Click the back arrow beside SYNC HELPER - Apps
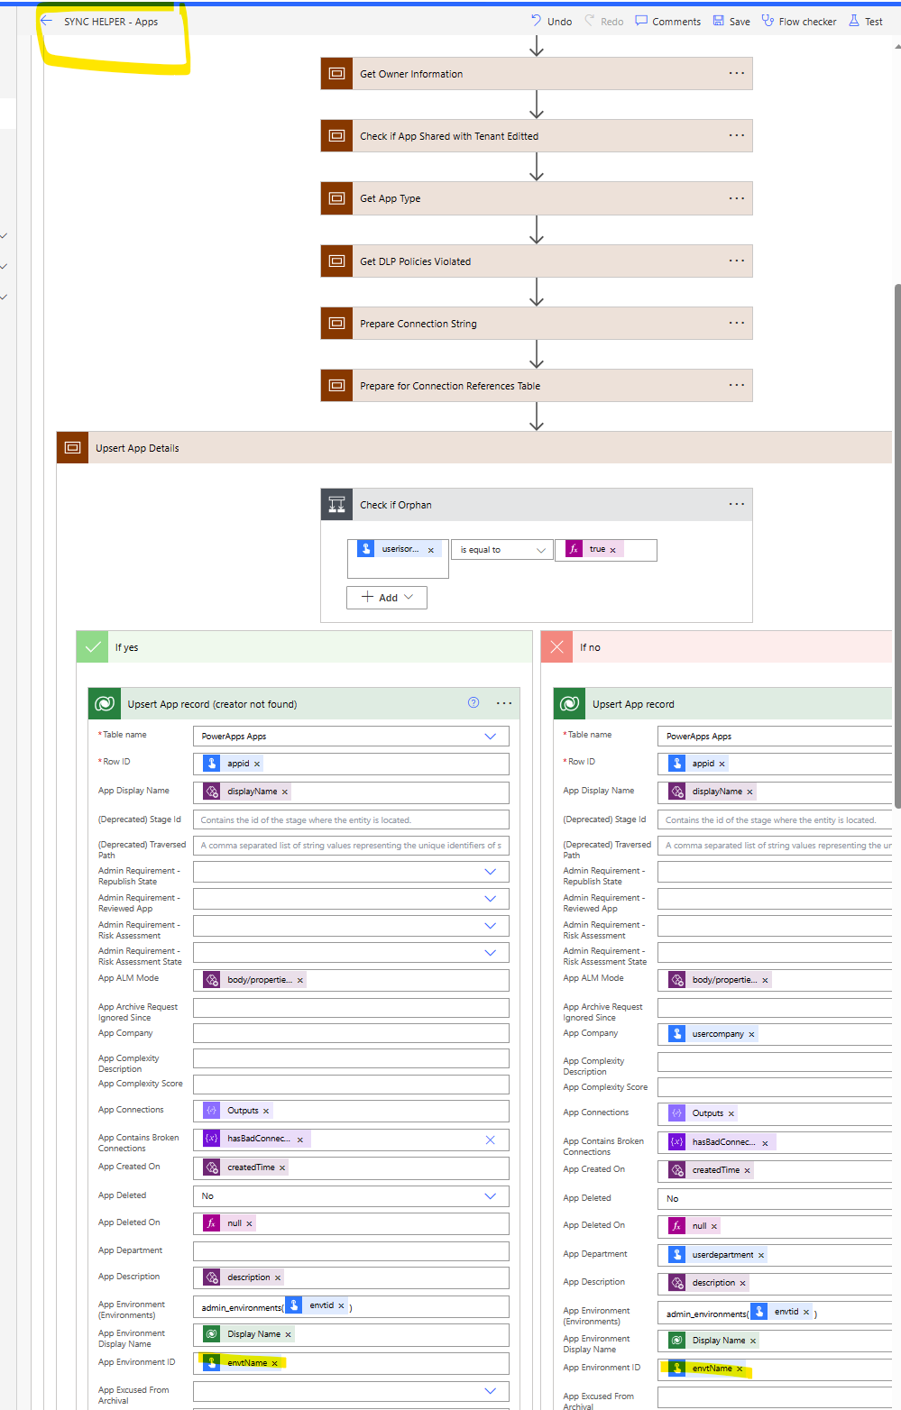 click(x=46, y=20)
